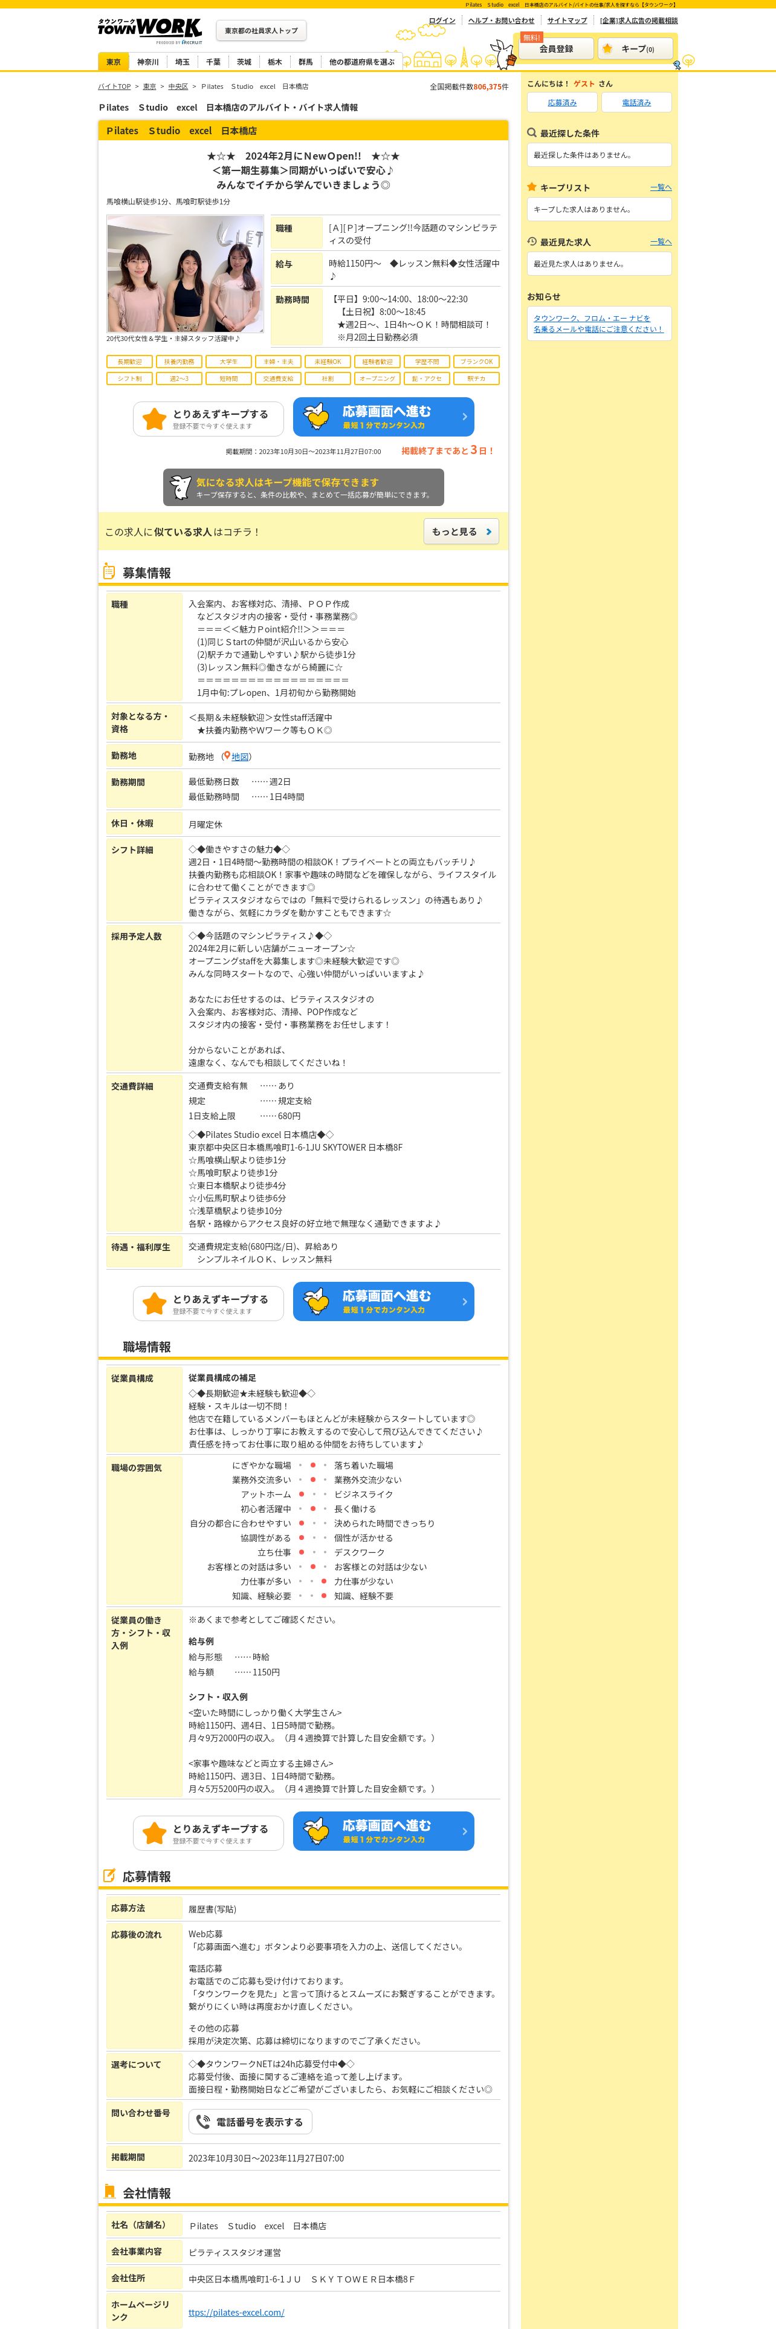The height and width of the screenshot is (2329, 776).
Task: Click 無料! badge above 会員登録
Action: [x=531, y=38]
